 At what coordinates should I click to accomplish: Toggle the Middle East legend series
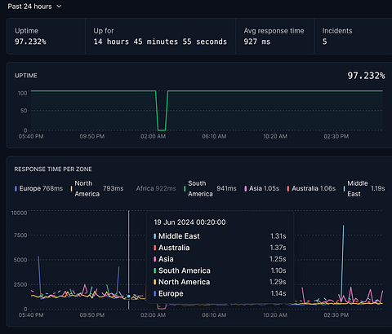click(364, 188)
